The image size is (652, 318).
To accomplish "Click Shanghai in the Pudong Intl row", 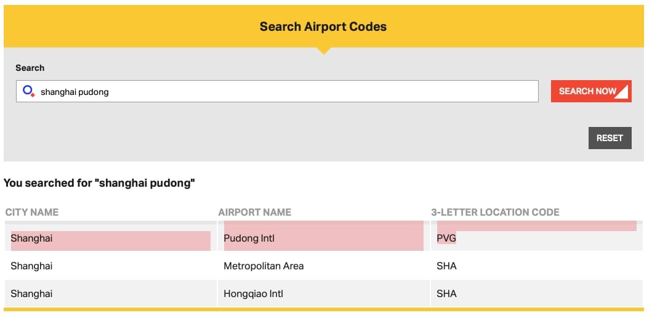I will coord(32,238).
